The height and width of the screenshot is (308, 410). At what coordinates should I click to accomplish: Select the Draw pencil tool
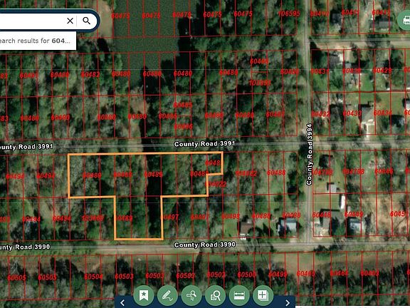pyautogui.click(x=167, y=295)
